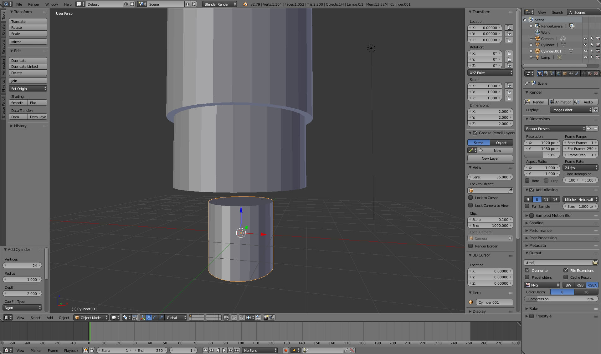Image resolution: width=601 pixels, height=354 pixels.
Task: Play the animation forward
Action: [x=224, y=351]
